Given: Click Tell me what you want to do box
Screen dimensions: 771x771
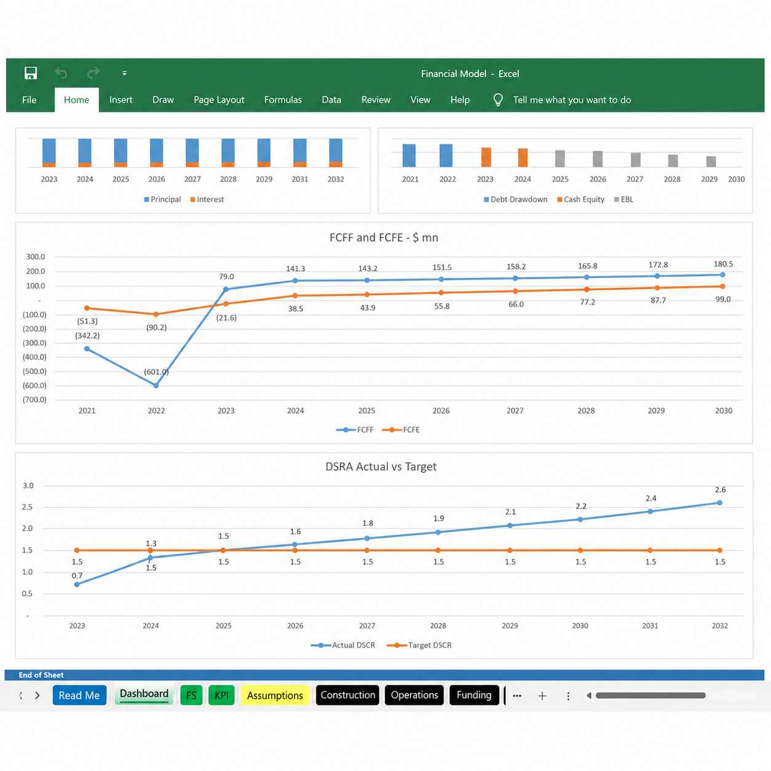Looking at the screenshot, I should 572,100.
